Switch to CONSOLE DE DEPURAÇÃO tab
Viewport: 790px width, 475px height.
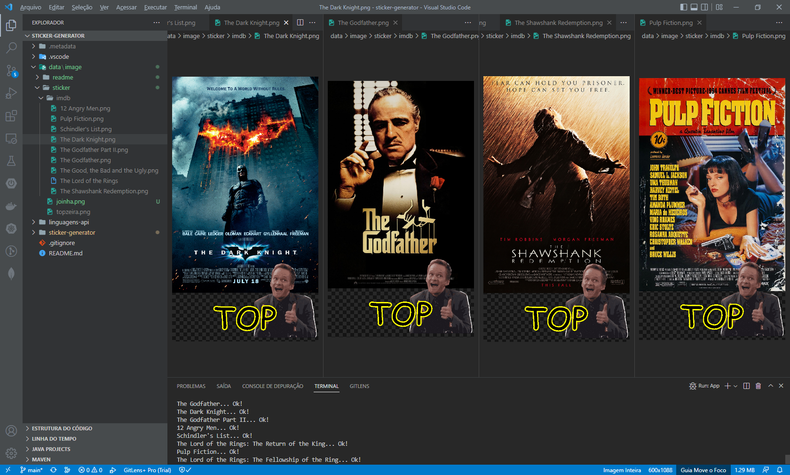(273, 386)
